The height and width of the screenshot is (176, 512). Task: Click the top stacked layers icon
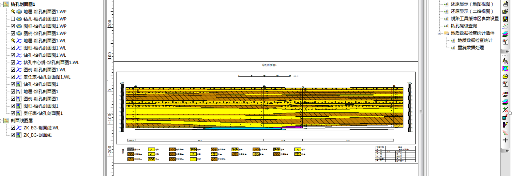point(505,34)
